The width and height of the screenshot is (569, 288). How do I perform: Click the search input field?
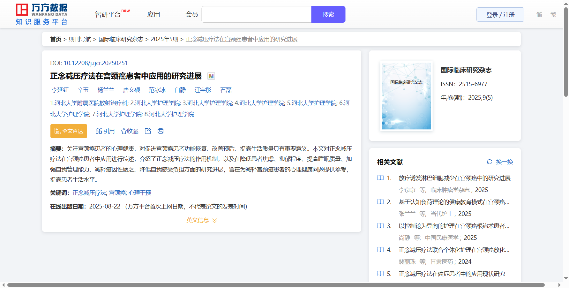tap(256, 15)
